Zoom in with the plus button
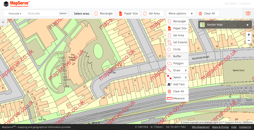This screenshot has width=254, height=130. (x=249, y=35)
